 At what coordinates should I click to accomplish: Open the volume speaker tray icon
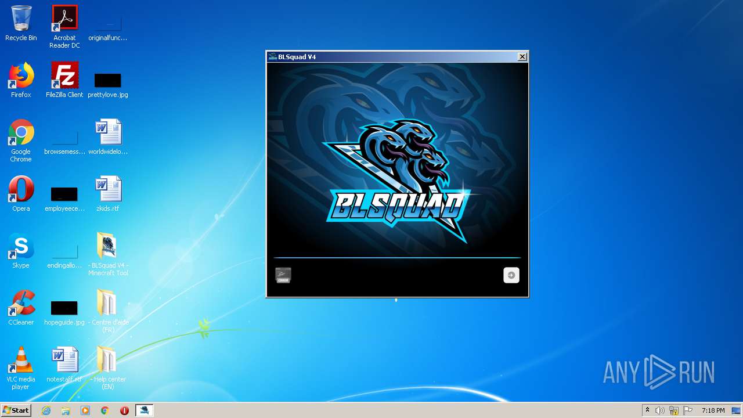coord(660,410)
